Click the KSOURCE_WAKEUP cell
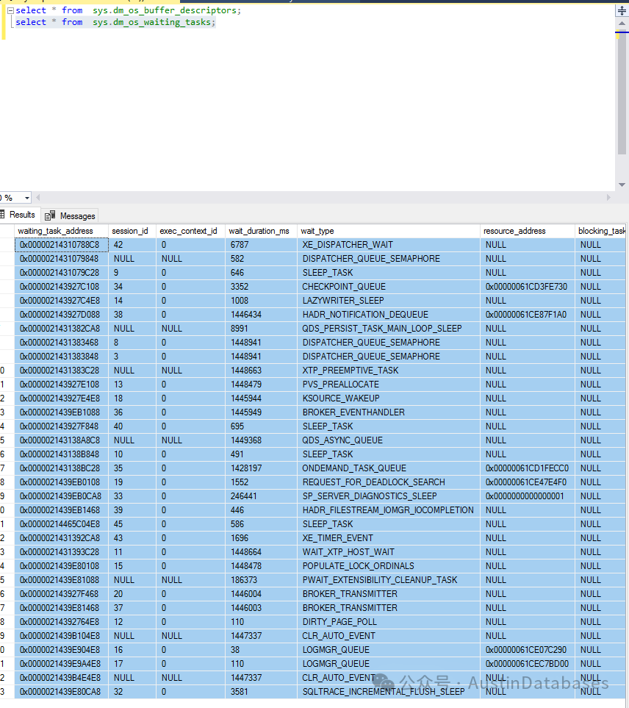 click(x=389, y=398)
